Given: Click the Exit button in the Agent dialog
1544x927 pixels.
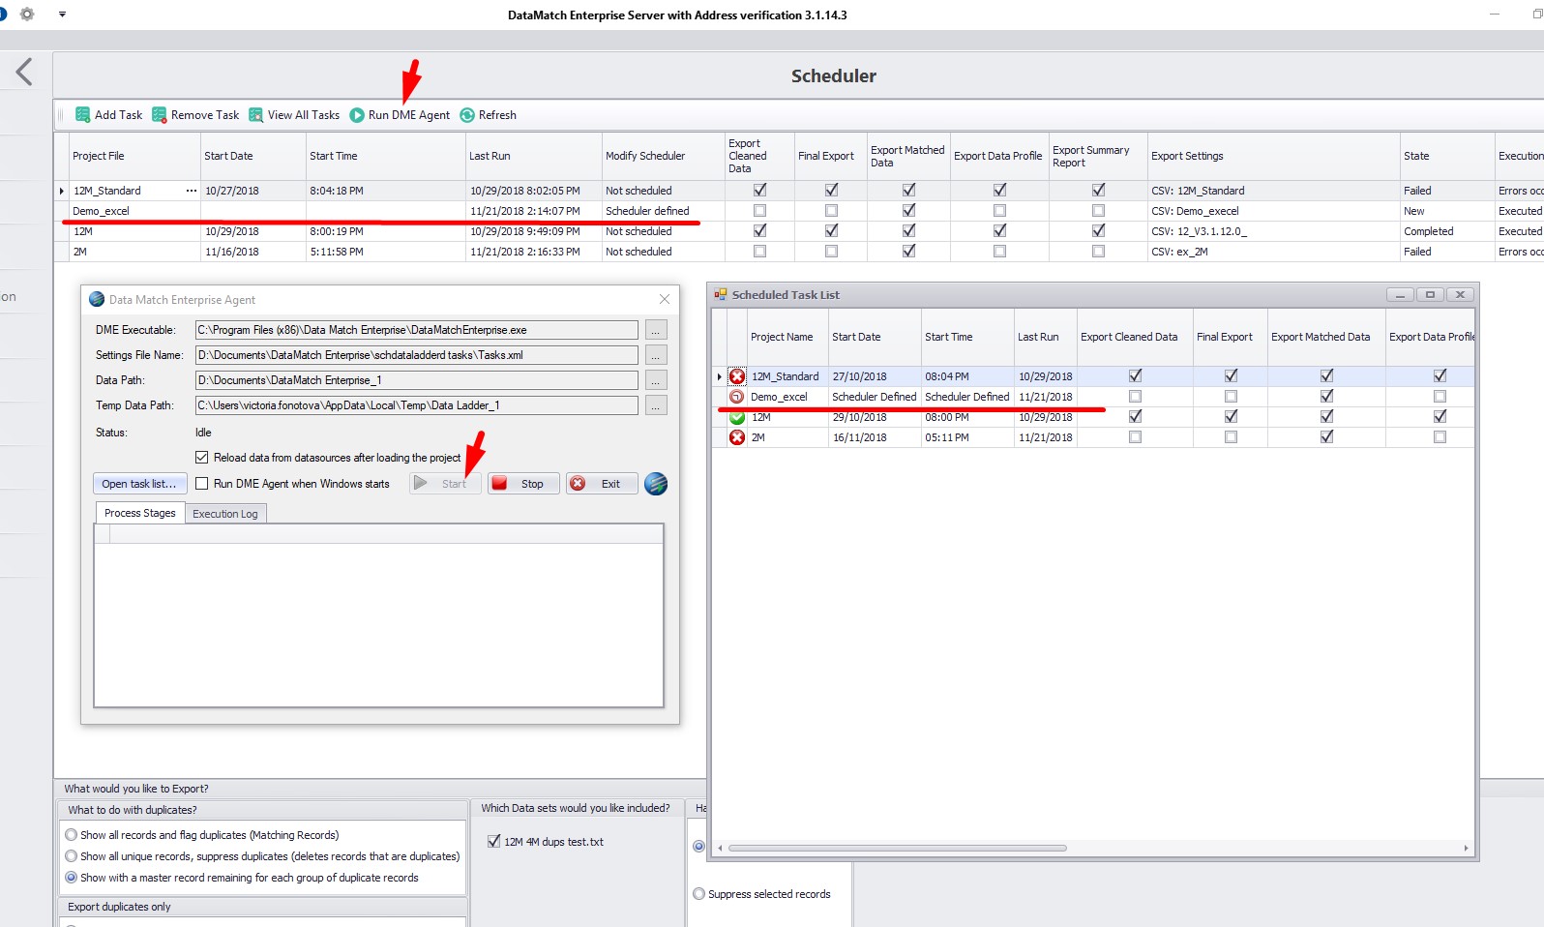Looking at the screenshot, I should pyautogui.click(x=602, y=484).
